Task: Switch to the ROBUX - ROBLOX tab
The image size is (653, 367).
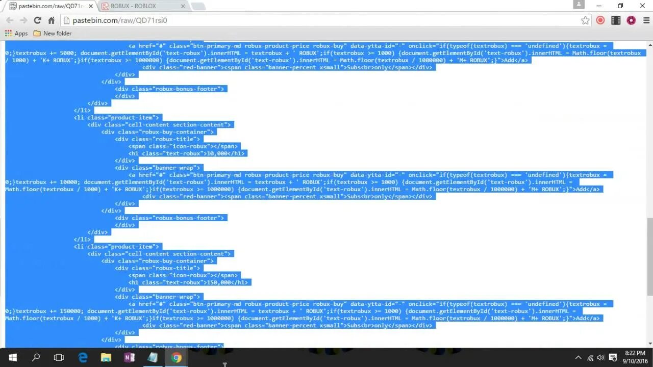Action: (140, 6)
